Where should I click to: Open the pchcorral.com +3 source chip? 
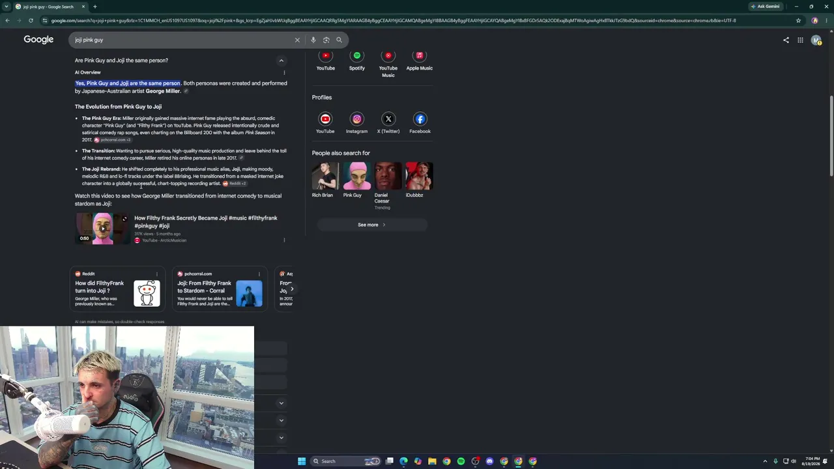pos(113,140)
